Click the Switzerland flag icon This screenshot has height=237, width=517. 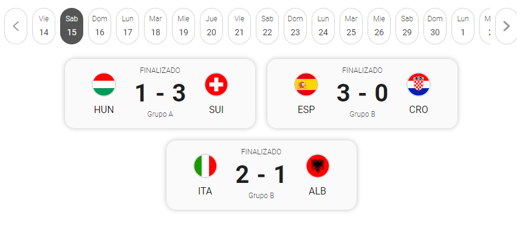216,84
